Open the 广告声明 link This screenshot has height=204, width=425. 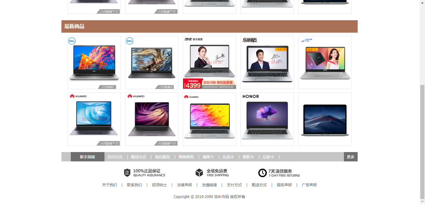coord(309,185)
